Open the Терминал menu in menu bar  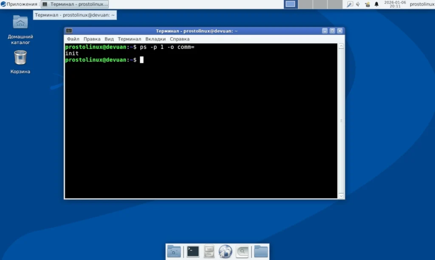point(129,39)
